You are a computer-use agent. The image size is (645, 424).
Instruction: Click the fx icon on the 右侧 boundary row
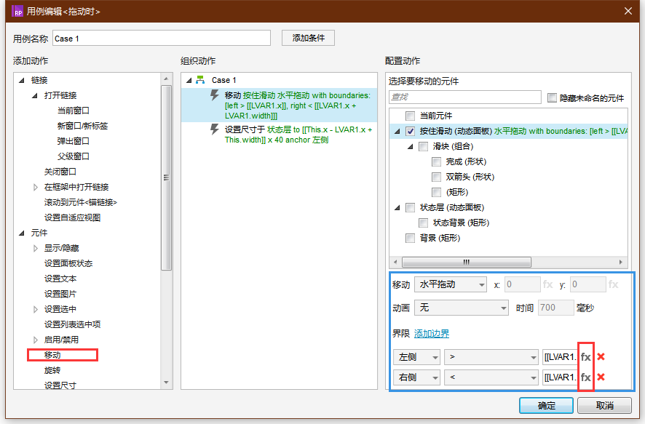point(586,377)
